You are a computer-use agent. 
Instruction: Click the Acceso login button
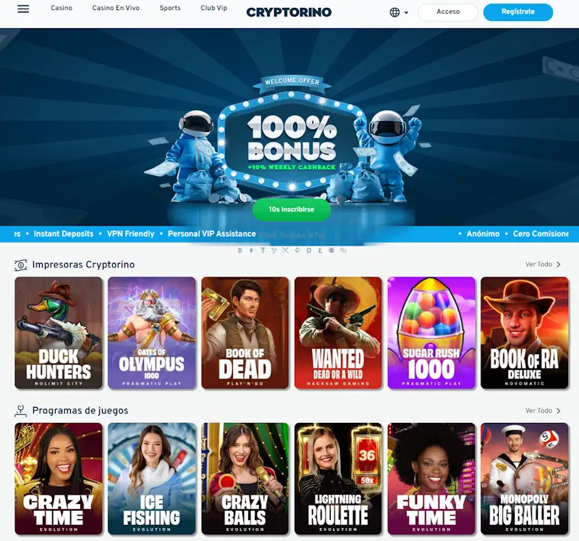pyautogui.click(x=448, y=12)
